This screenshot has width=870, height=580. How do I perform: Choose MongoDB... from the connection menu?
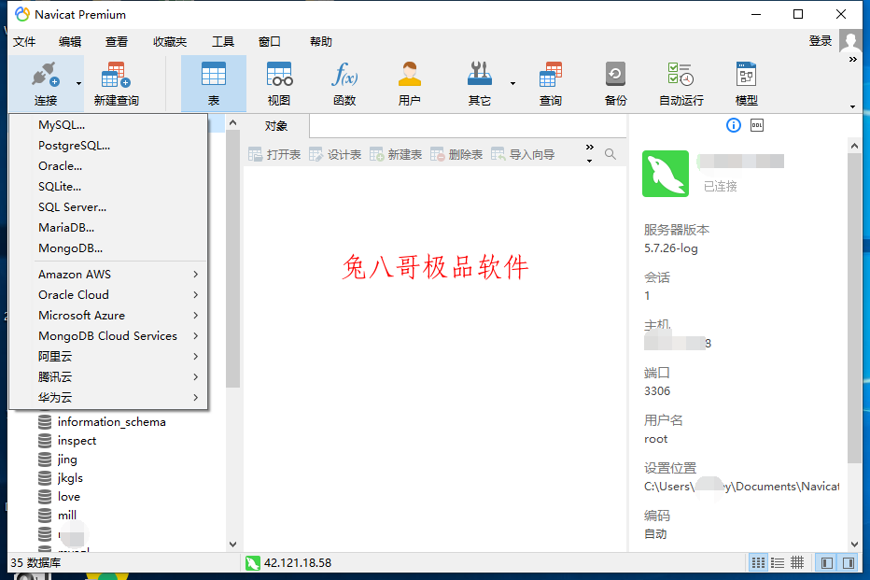pyautogui.click(x=108, y=248)
